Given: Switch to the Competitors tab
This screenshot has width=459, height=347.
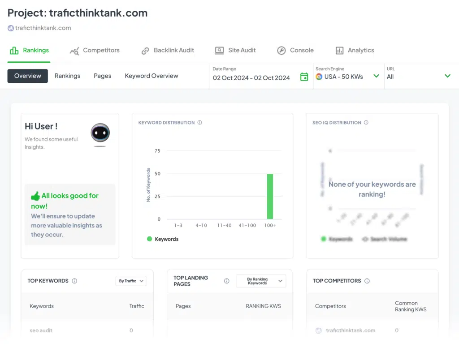Looking at the screenshot, I should [x=95, y=51].
